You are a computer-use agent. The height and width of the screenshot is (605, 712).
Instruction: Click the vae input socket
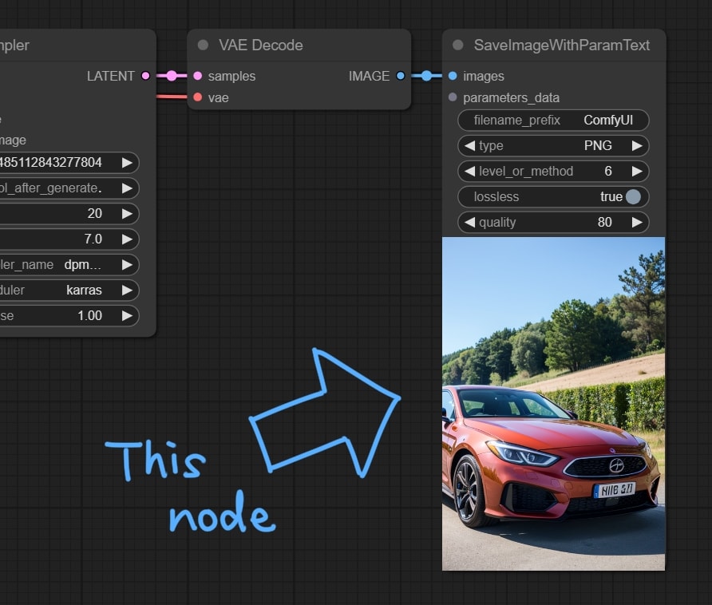197,97
